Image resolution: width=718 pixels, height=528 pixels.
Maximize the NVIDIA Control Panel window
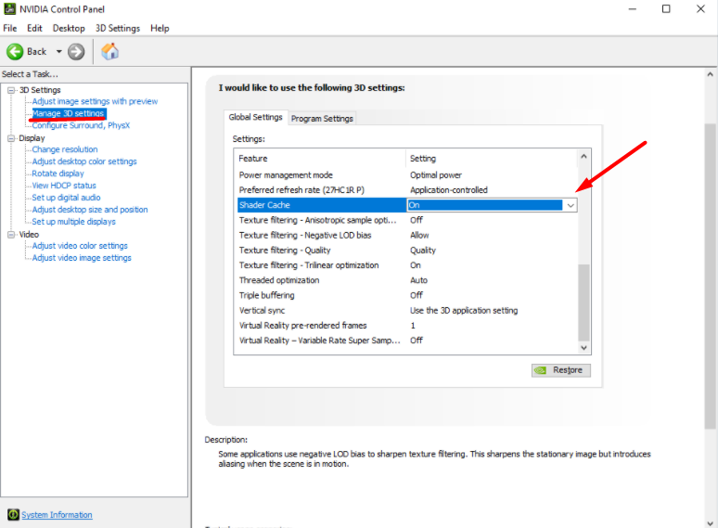[x=666, y=8]
